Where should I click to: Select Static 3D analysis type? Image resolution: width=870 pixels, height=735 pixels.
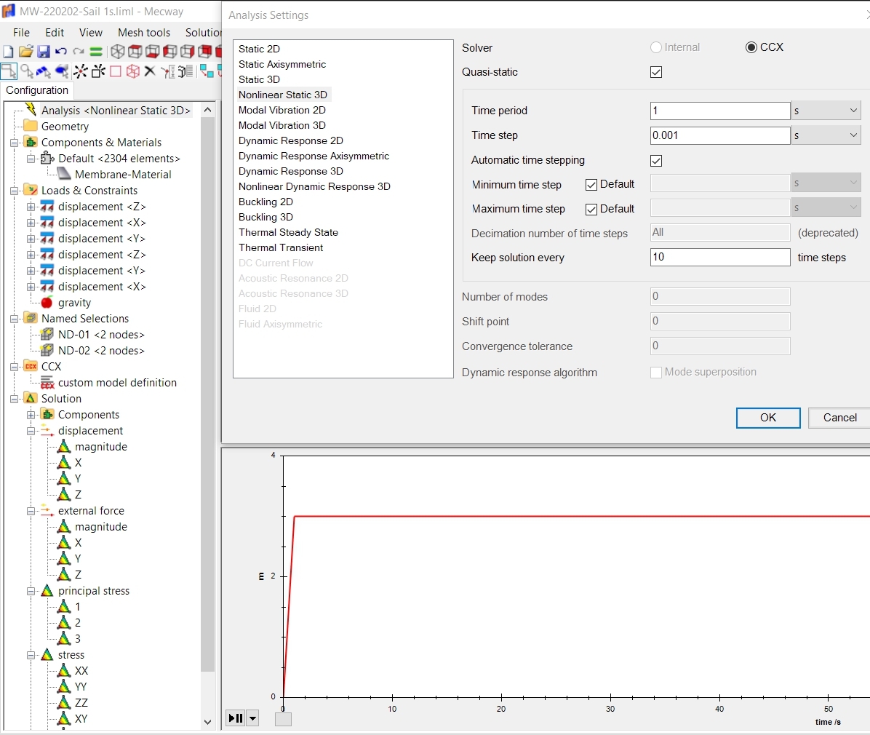tap(259, 79)
